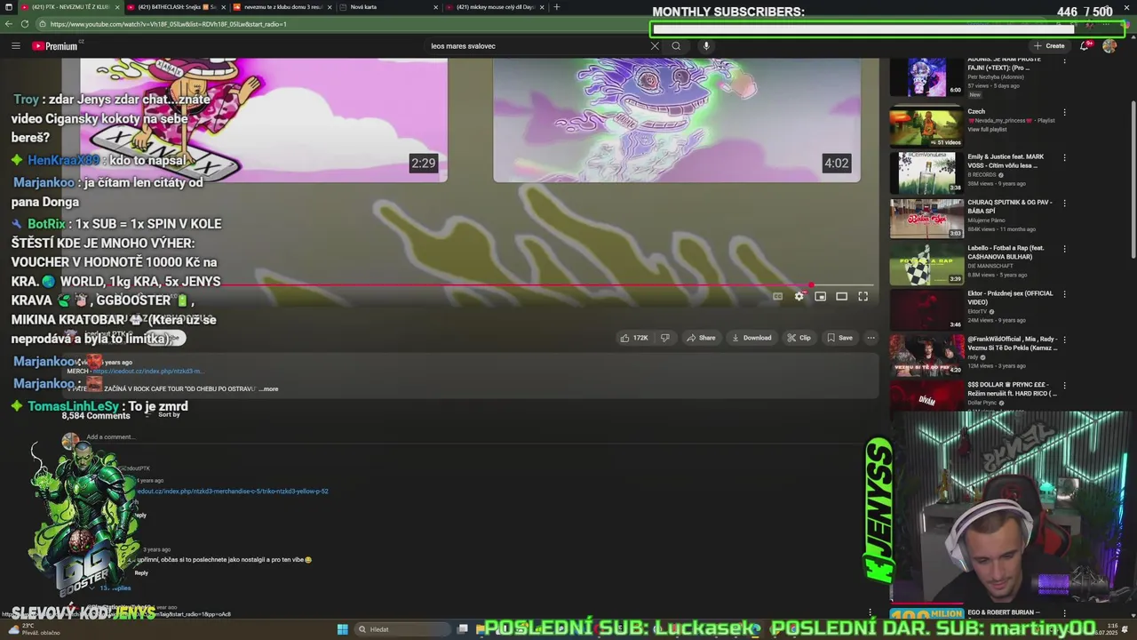Open options menu for Labello video
Viewport: 1137px width, 640px height.
coord(1064,249)
